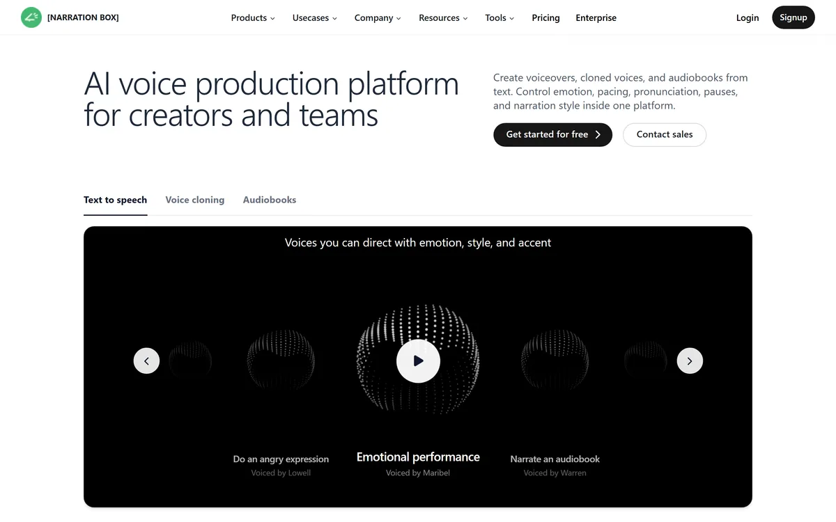
Task: Click the Login link
Action: (748, 18)
